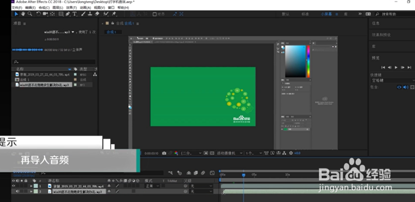Select the Pan Behind anchor point tool
415x202 pixels.
pyautogui.click(x=53, y=14)
